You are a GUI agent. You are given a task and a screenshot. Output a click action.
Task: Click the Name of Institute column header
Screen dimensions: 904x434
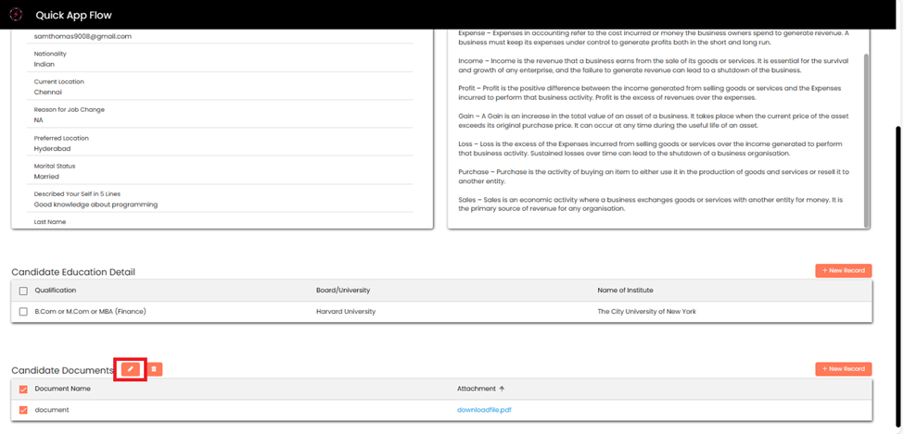click(625, 291)
